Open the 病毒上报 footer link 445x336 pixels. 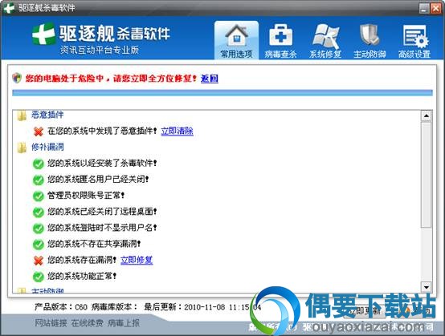pos(124,322)
